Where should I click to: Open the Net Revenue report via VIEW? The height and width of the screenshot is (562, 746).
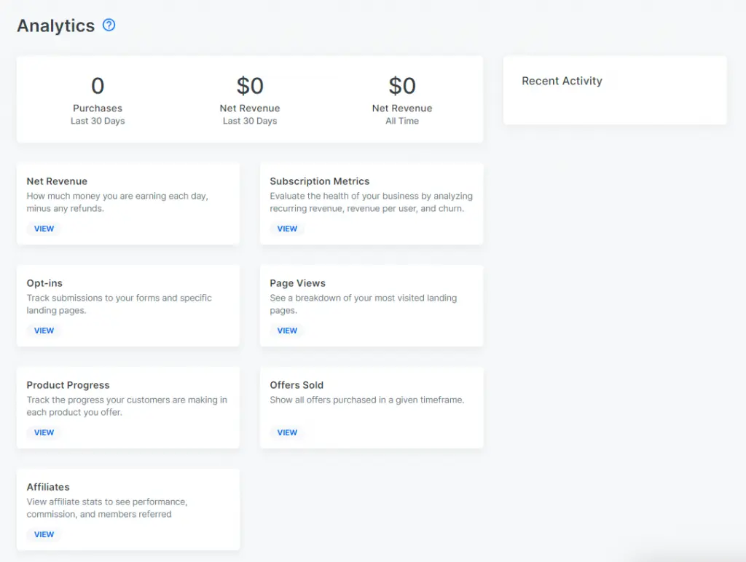tap(44, 229)
